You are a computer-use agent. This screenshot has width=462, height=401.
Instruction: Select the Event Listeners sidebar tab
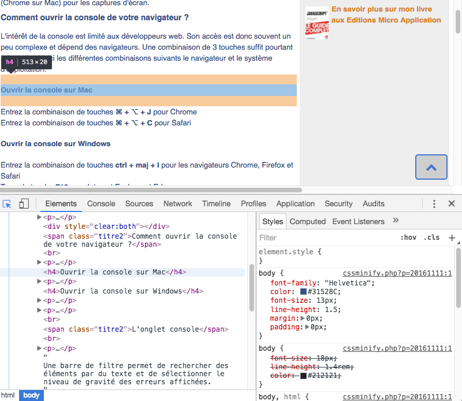(x=358, y=221)
